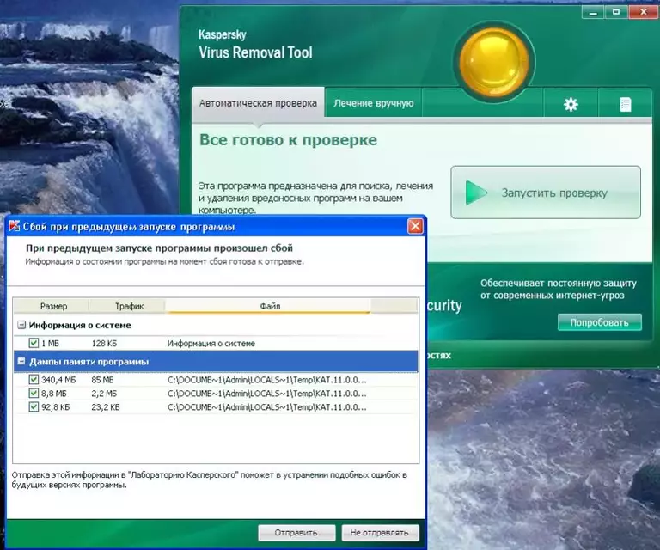Sort by the Трафик column header
The width and height of the screenshot is (660, 550).
pyautogui.click(x=127, y=306)
